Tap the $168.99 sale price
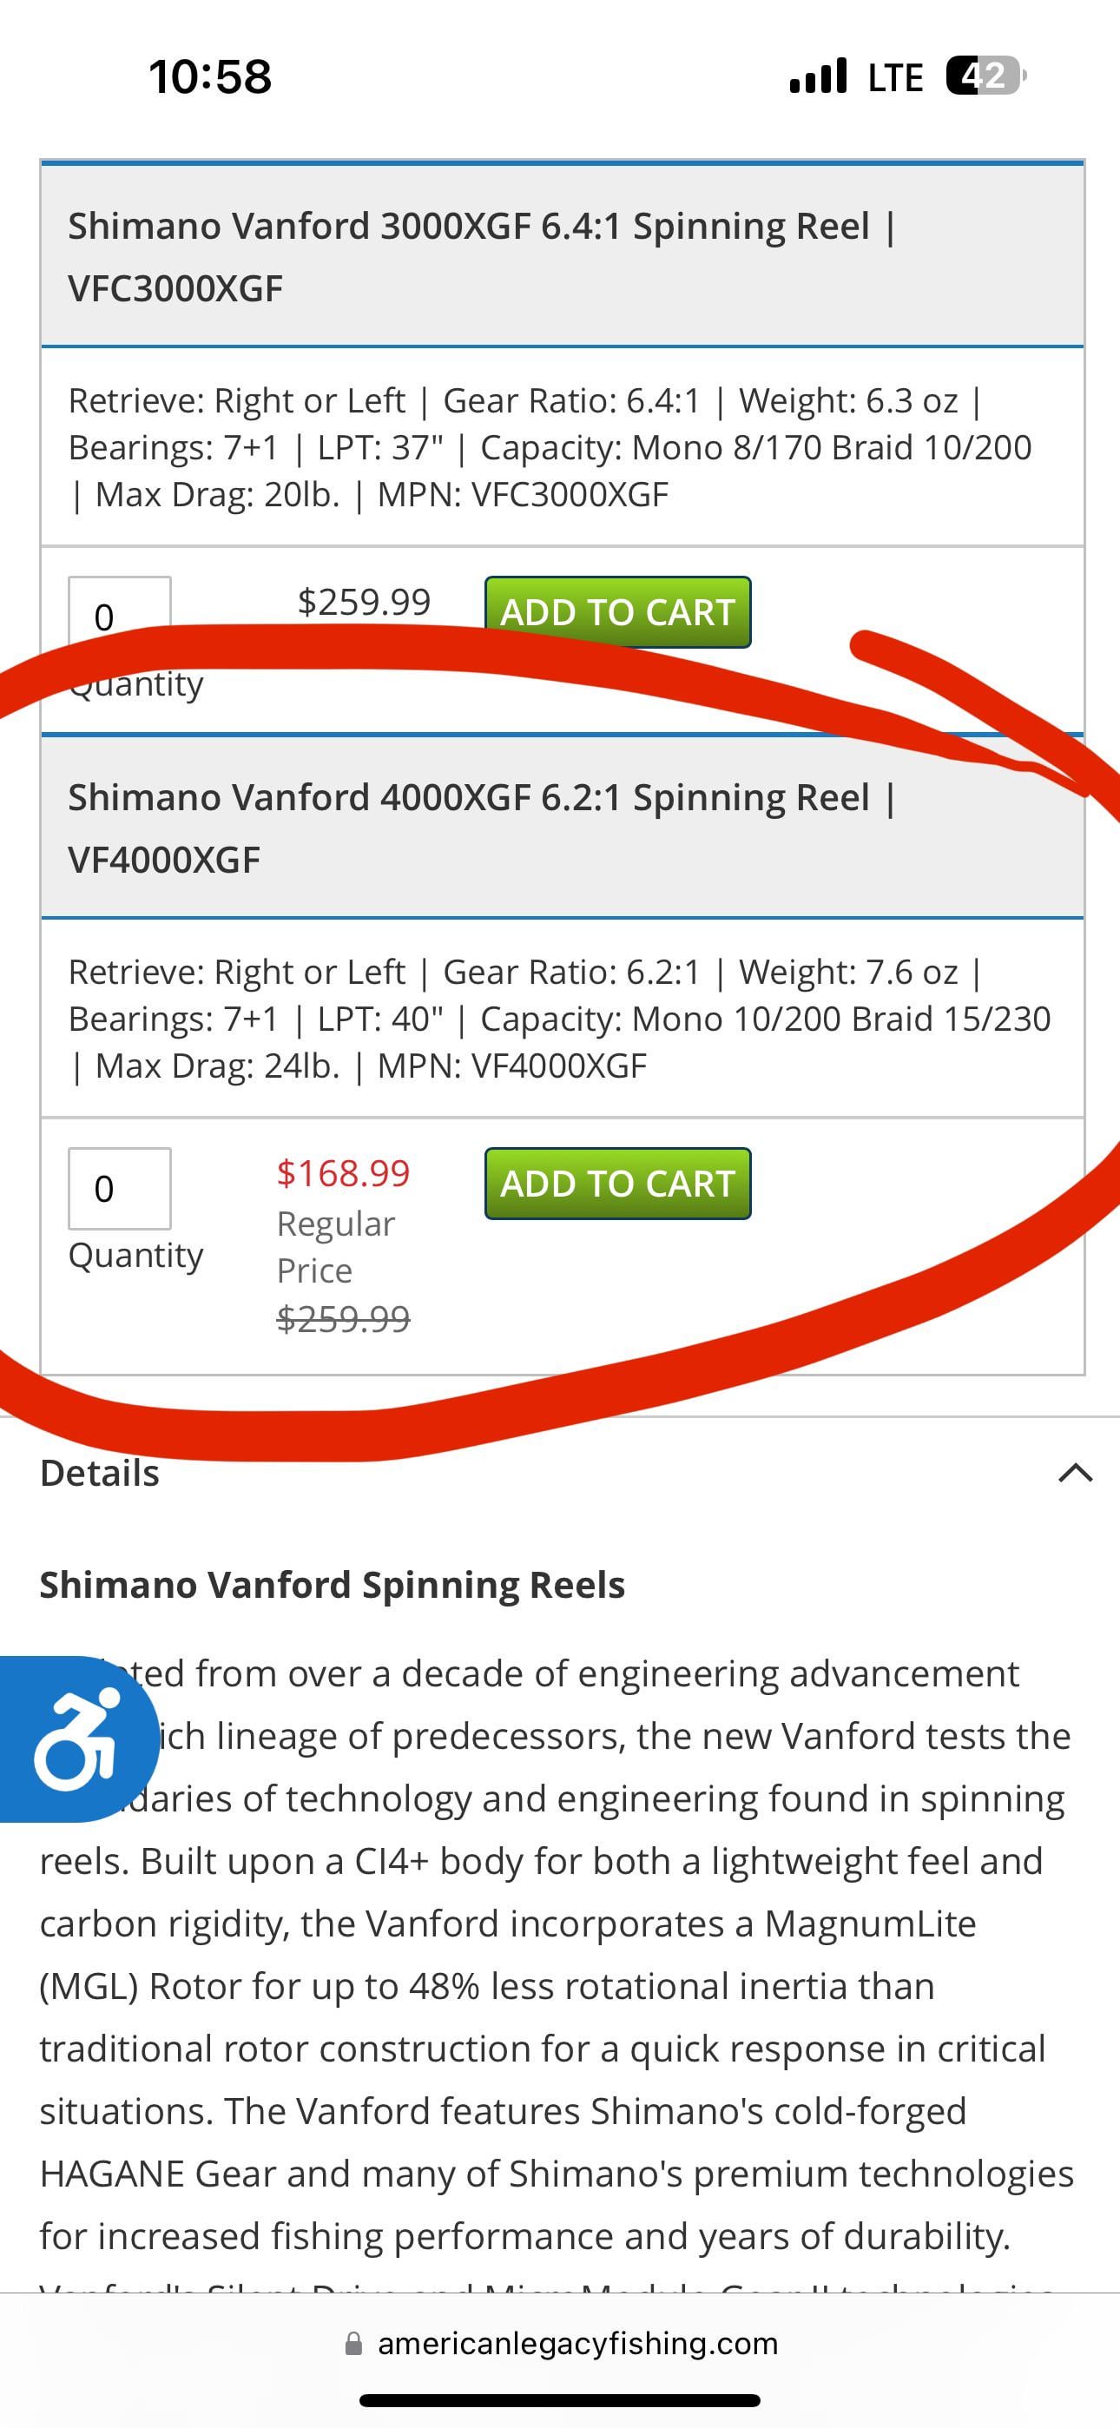Image resolution: width=1120 pixels, height=2428 pixels. pos(343,1173)
